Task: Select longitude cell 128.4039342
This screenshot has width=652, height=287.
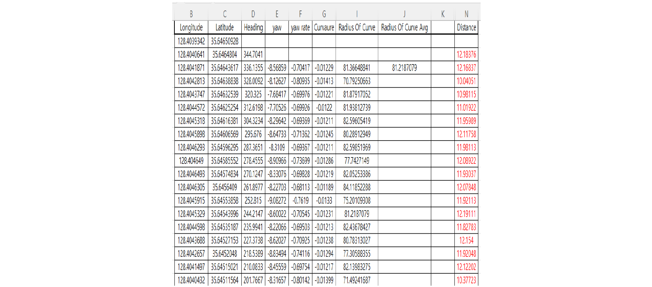Action: pyautogui.click(x=191, y=41)
